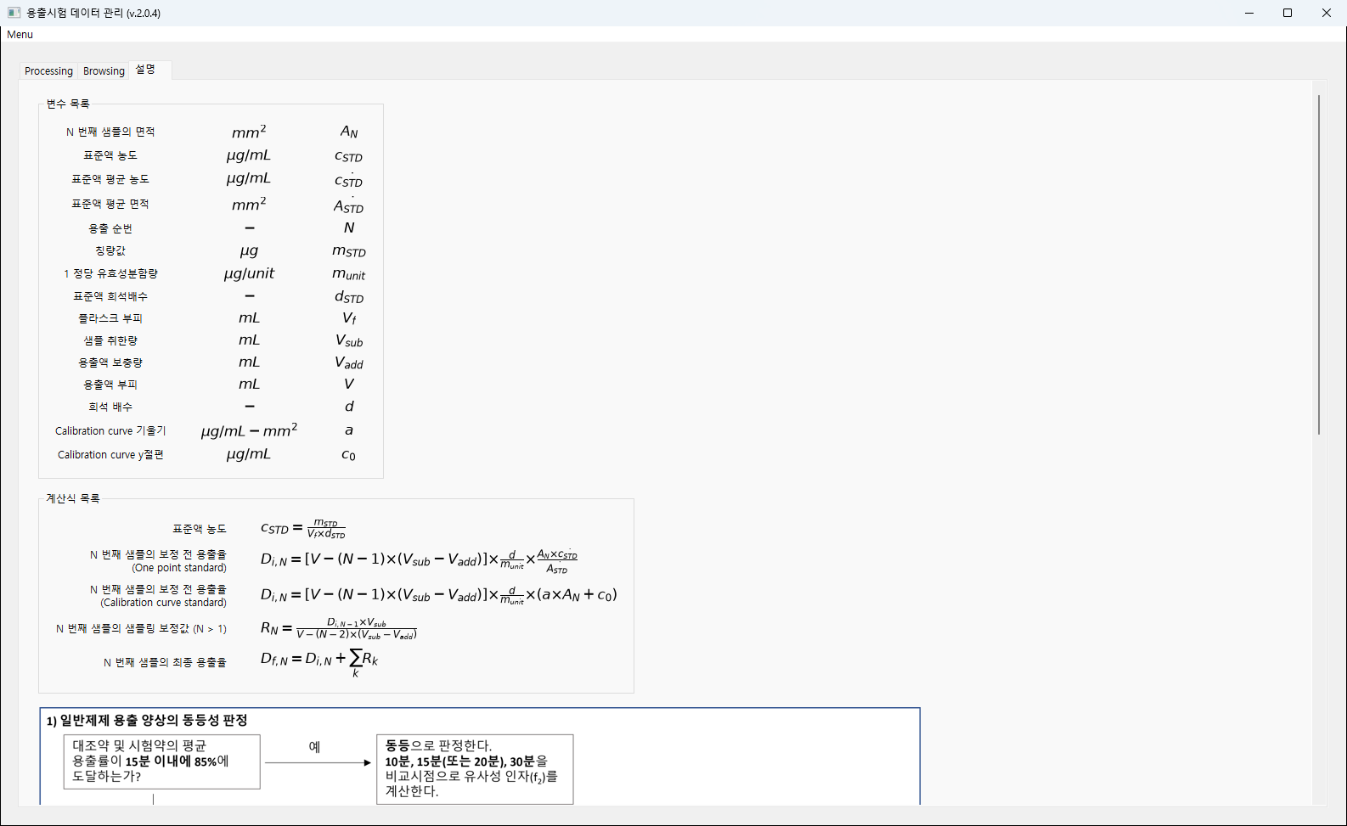Screen dimensions: 1347x826
Task: Open the Menu in the menu bar
Action: (x=20, y=35)
